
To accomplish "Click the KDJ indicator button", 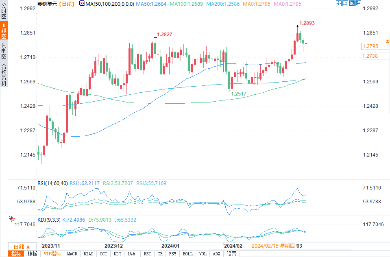I will (117, 254).
